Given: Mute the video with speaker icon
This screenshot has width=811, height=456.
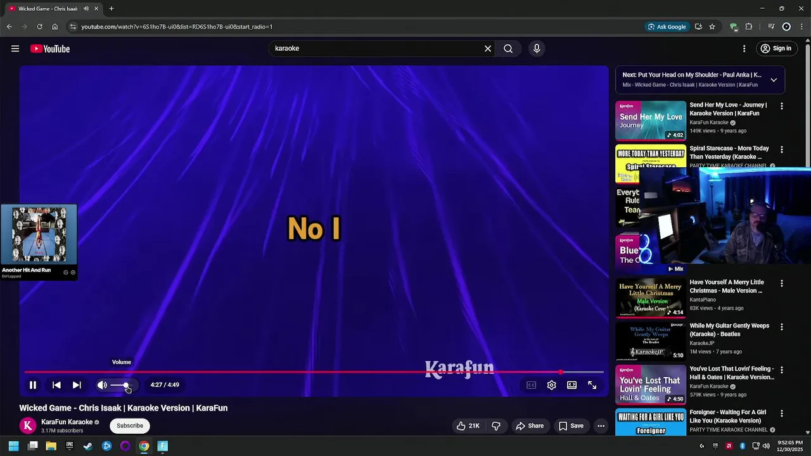Looking at the screenshot, I should (102, 385).
